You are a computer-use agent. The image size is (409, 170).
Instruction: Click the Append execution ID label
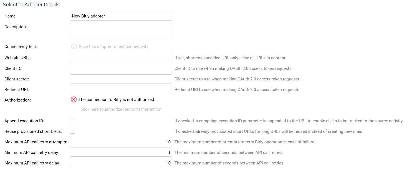(24, 121)
